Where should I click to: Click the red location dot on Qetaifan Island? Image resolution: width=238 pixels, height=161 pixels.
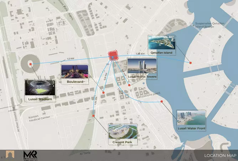tap(191, 63)
